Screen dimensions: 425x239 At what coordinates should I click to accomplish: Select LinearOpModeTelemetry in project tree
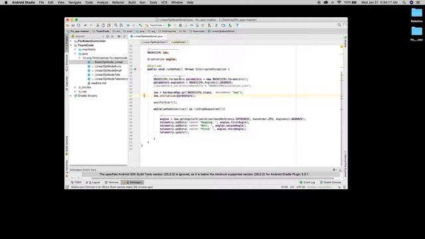111,79
